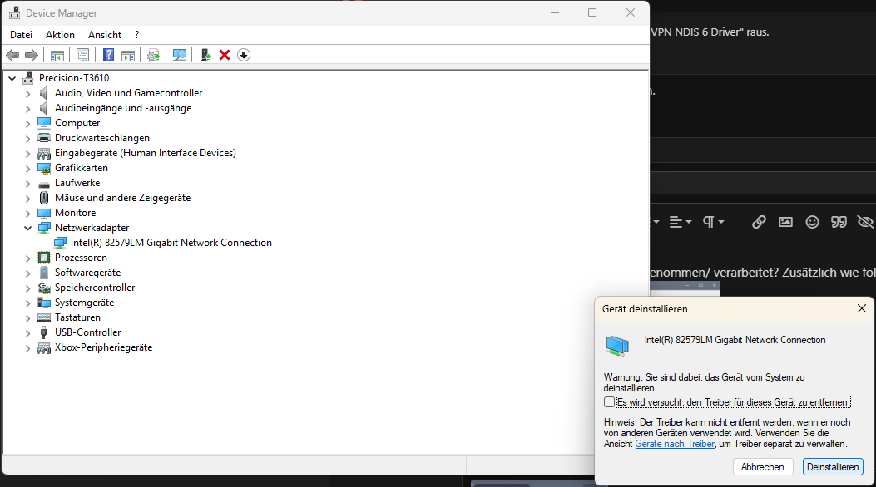Click the gear with green arrow toolbar icon

(x=154, y=55)
